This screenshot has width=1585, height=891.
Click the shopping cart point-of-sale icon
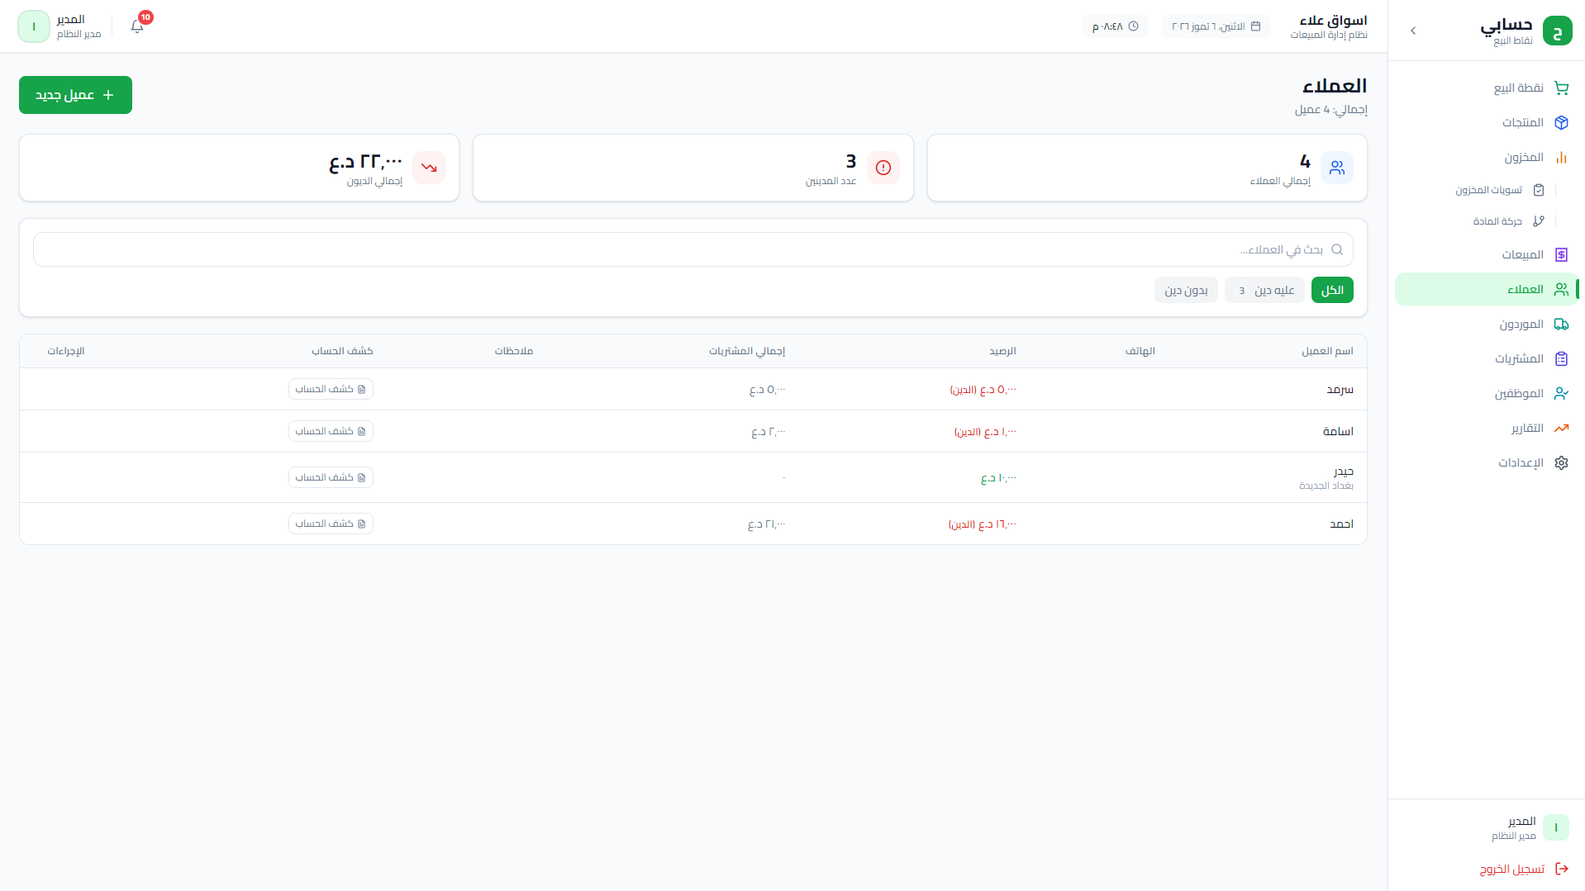1560,88
